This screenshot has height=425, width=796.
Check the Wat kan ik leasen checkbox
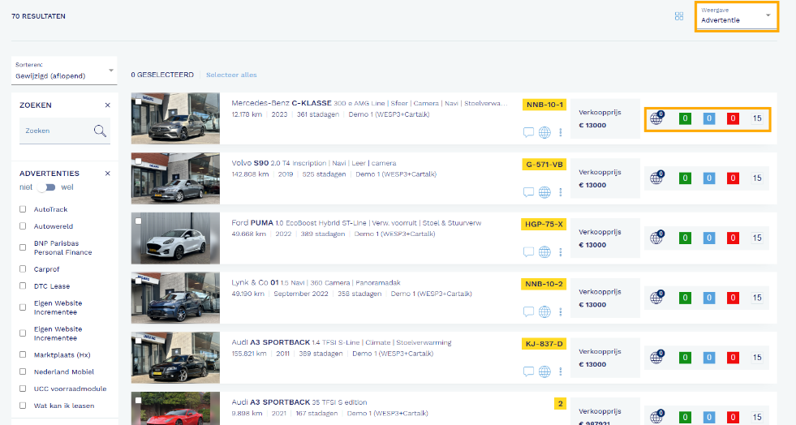pos(23,406)
